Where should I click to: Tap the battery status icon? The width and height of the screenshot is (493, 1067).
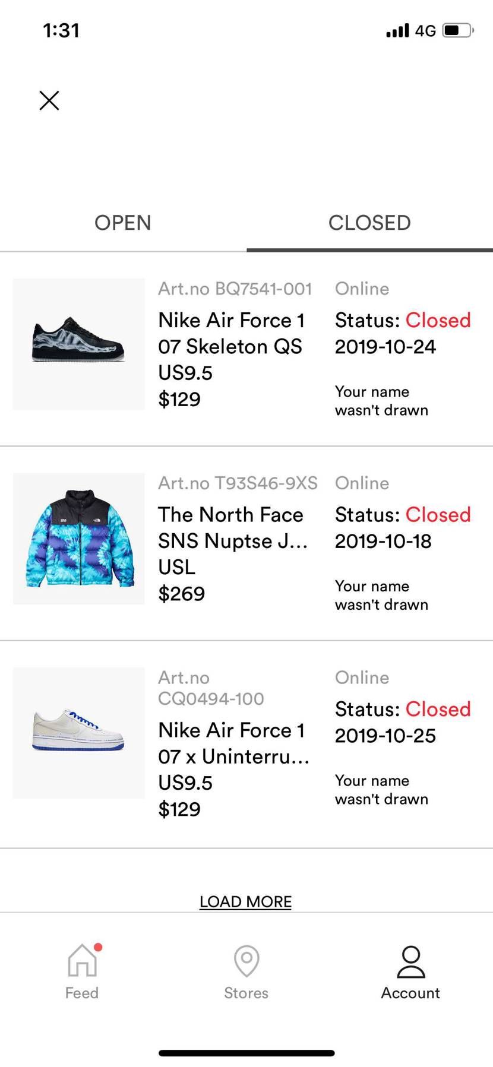pos(457,30)
